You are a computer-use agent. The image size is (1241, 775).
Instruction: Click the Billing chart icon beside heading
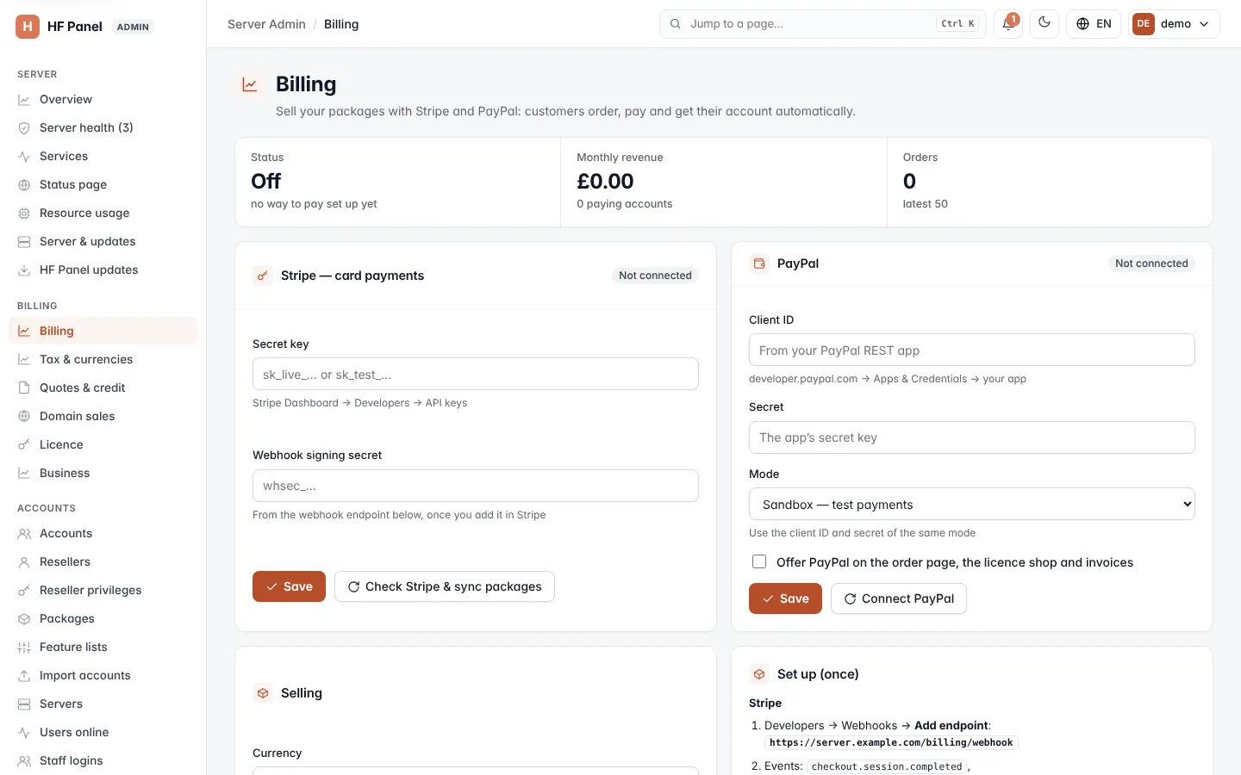(250, 84)
